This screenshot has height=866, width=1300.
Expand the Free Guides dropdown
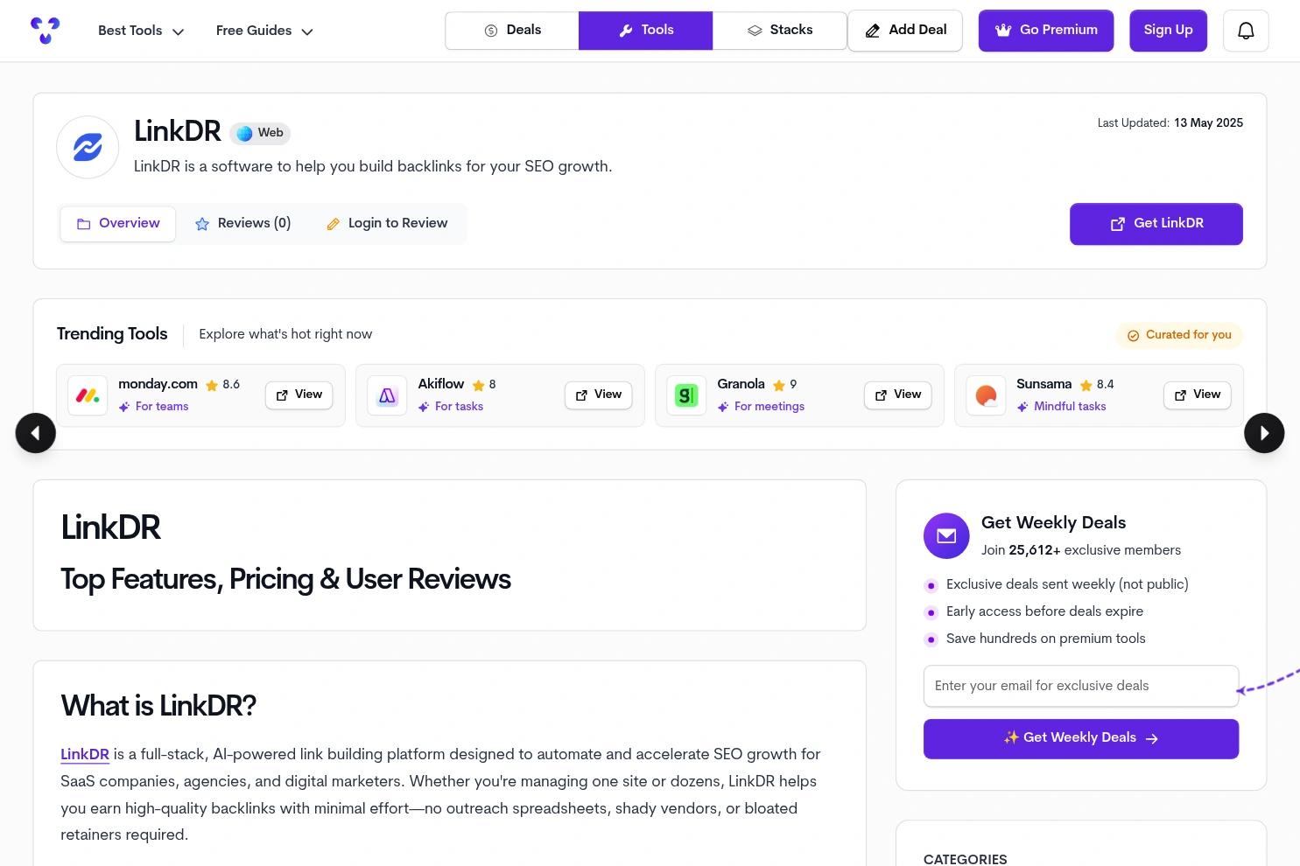pos(264,31)
